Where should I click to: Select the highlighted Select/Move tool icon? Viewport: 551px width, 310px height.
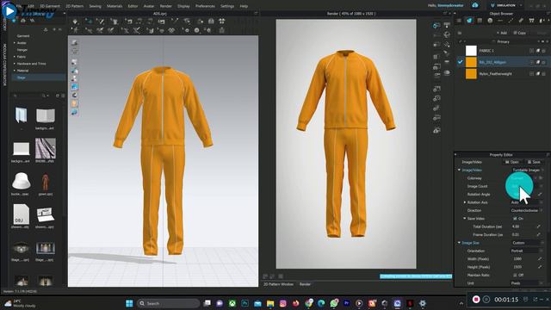[89, 22]
